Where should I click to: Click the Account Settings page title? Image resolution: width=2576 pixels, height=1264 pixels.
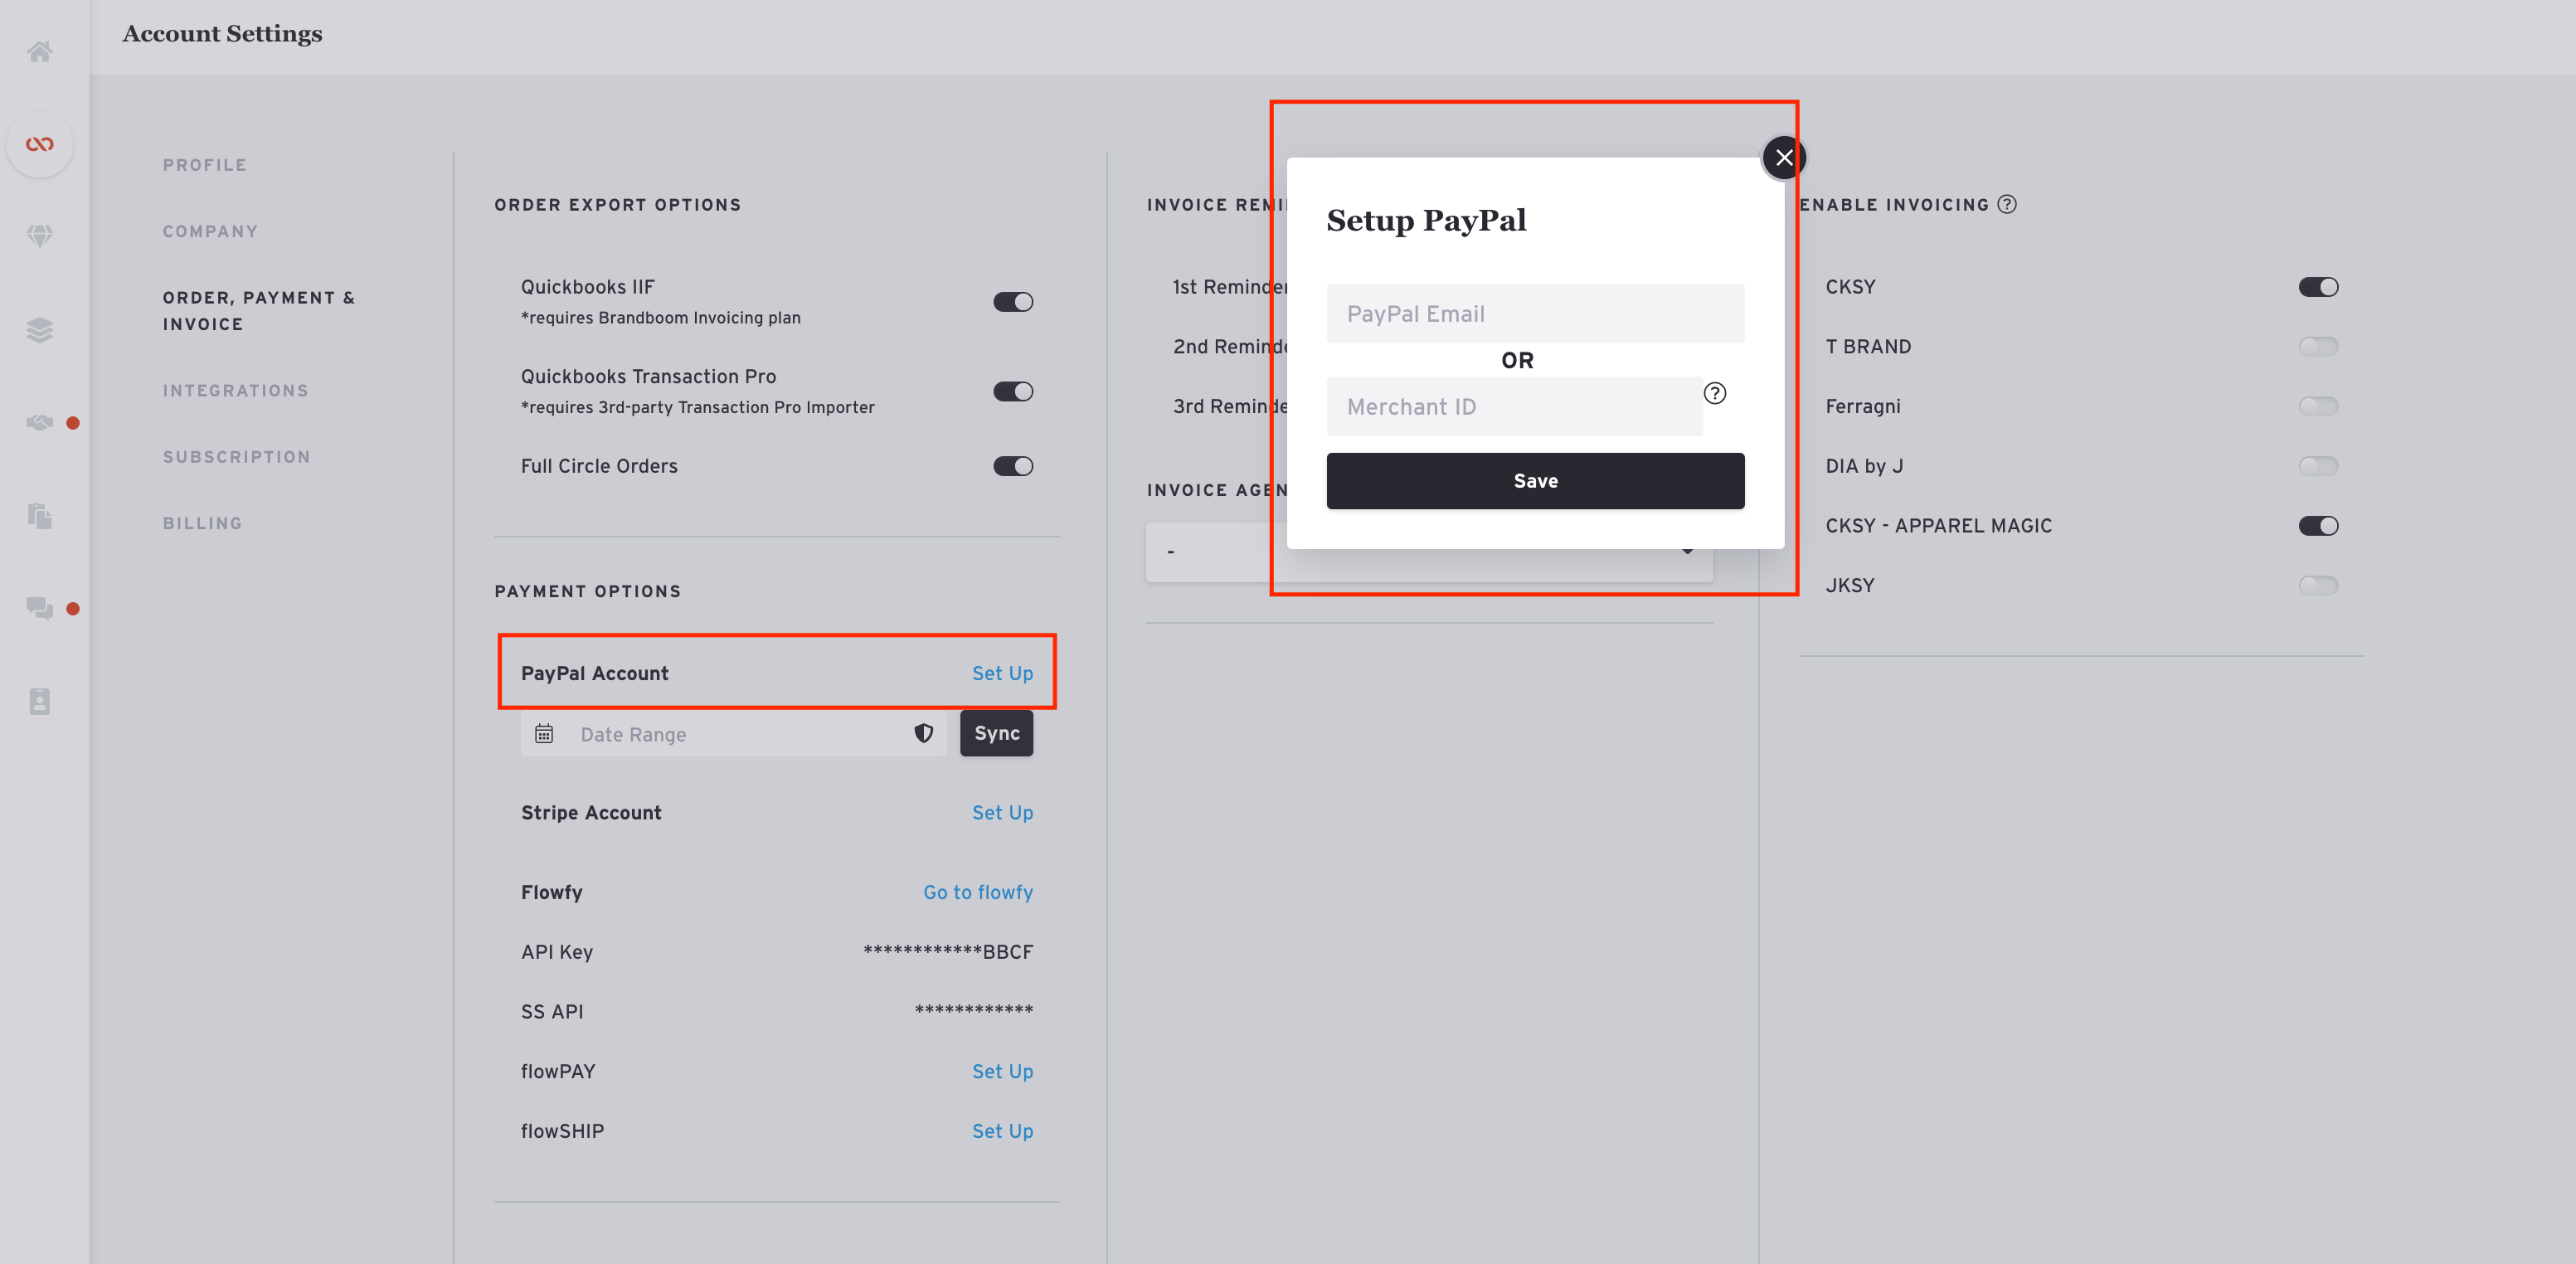click(222, 34)
